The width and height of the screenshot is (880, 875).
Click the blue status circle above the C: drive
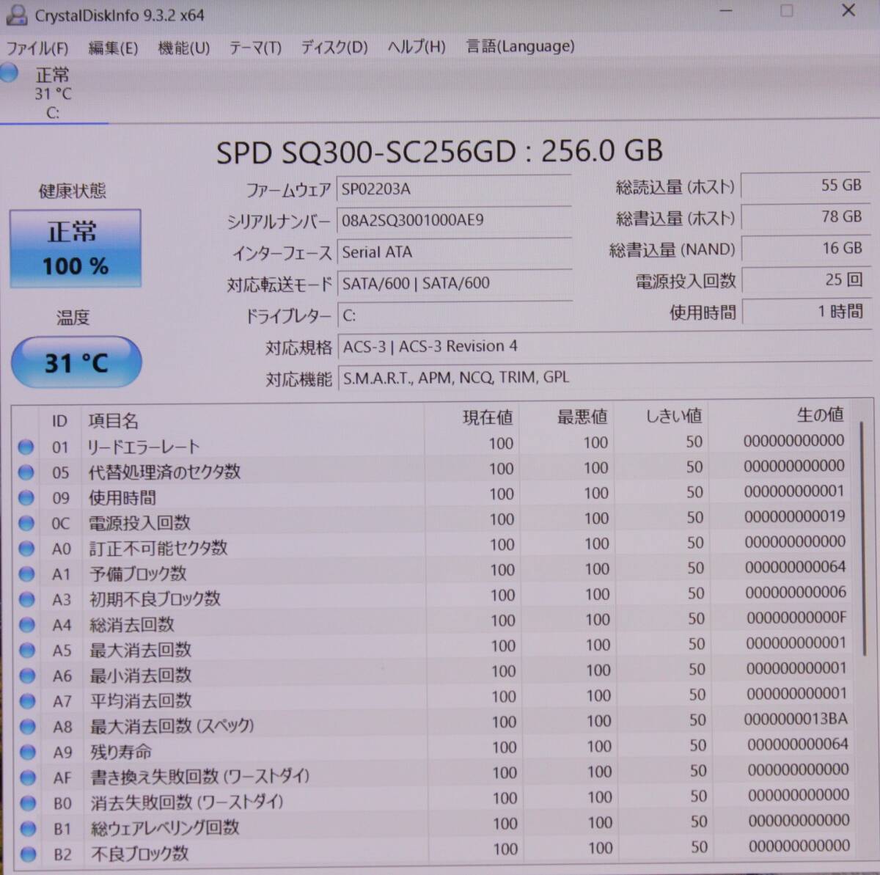pyautogui.click(x=9, y=72)
